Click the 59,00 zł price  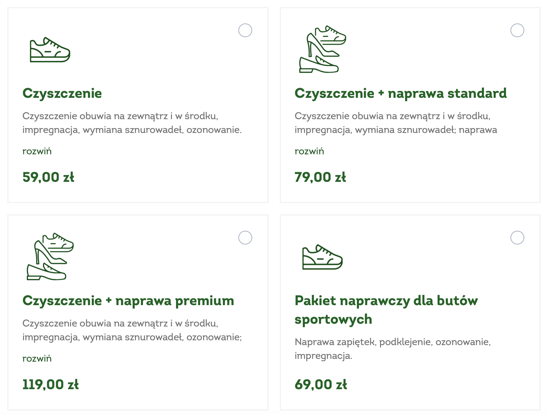click(x=48, y=177)
